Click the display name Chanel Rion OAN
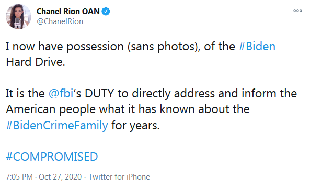 (68, 12)
